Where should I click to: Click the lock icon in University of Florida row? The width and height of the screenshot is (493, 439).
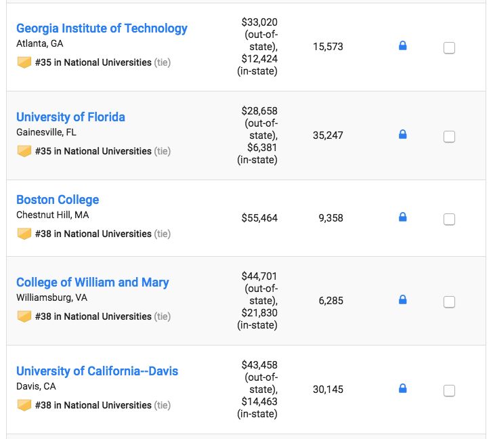[x=402, y=135]
